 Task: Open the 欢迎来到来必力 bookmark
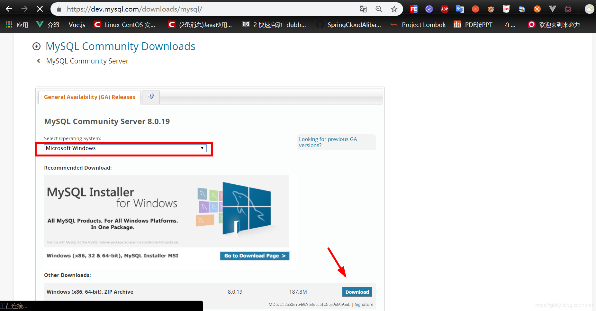coord(554,25)
